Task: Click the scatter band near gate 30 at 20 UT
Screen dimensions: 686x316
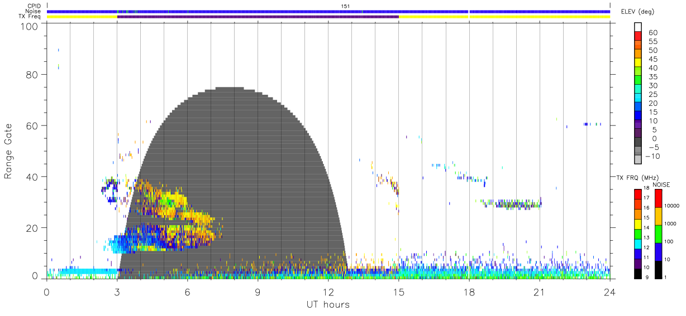Action: coord(511,204)
